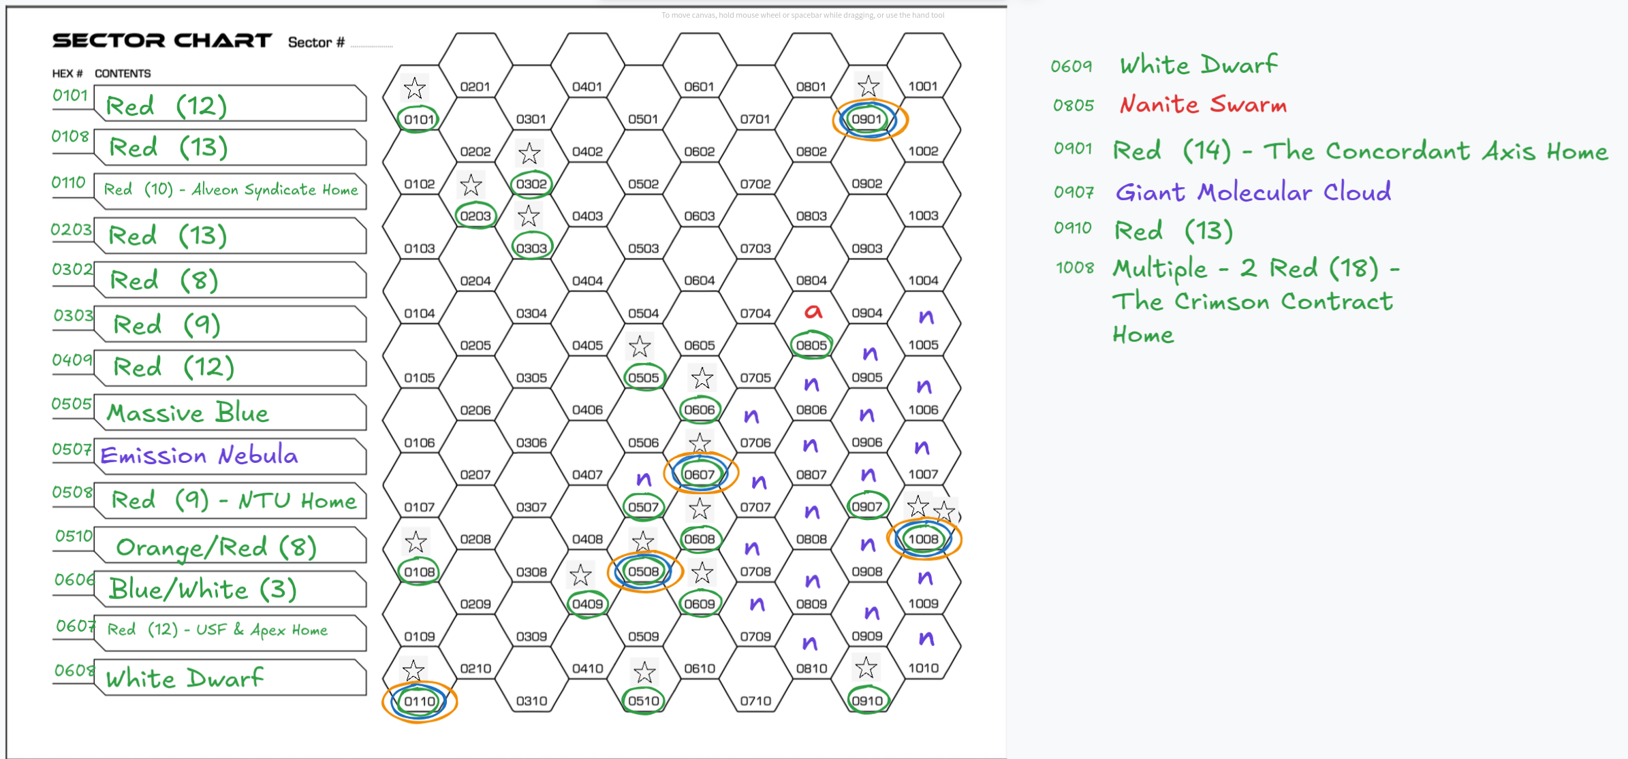This screenshot has width=1628, height=759.
Task: Click the orange-circled hex 1008
Action: (x=923, y=539)
